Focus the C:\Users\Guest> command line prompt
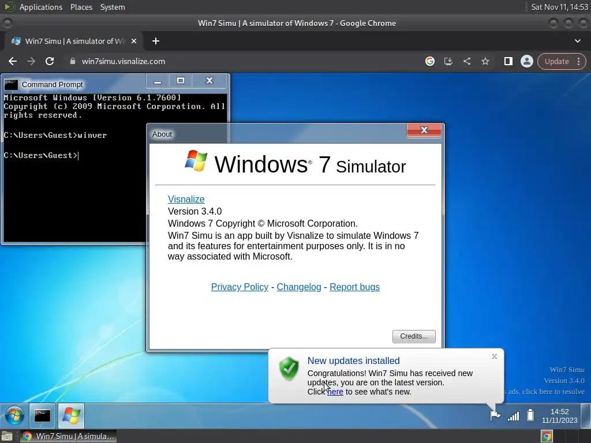Screen dimensions: 591x443 point(41,155)
